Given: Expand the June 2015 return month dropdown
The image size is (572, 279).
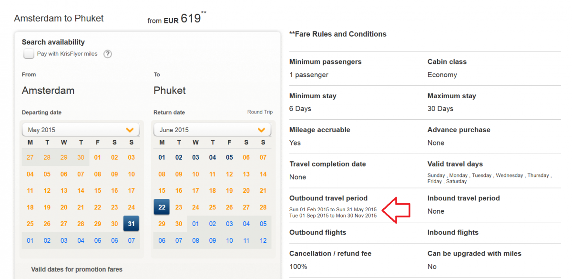Looking at the screenshot, I should click(212, 130).
